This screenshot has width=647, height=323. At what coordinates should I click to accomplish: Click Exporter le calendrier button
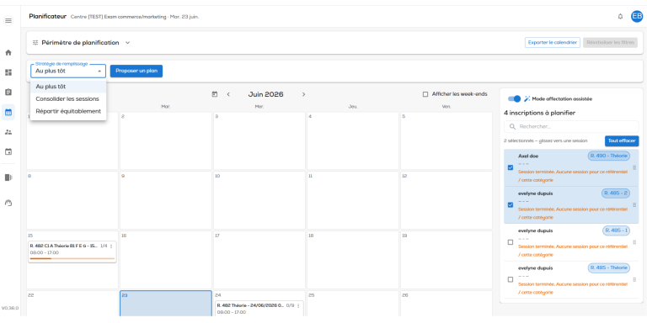(553, 42)
